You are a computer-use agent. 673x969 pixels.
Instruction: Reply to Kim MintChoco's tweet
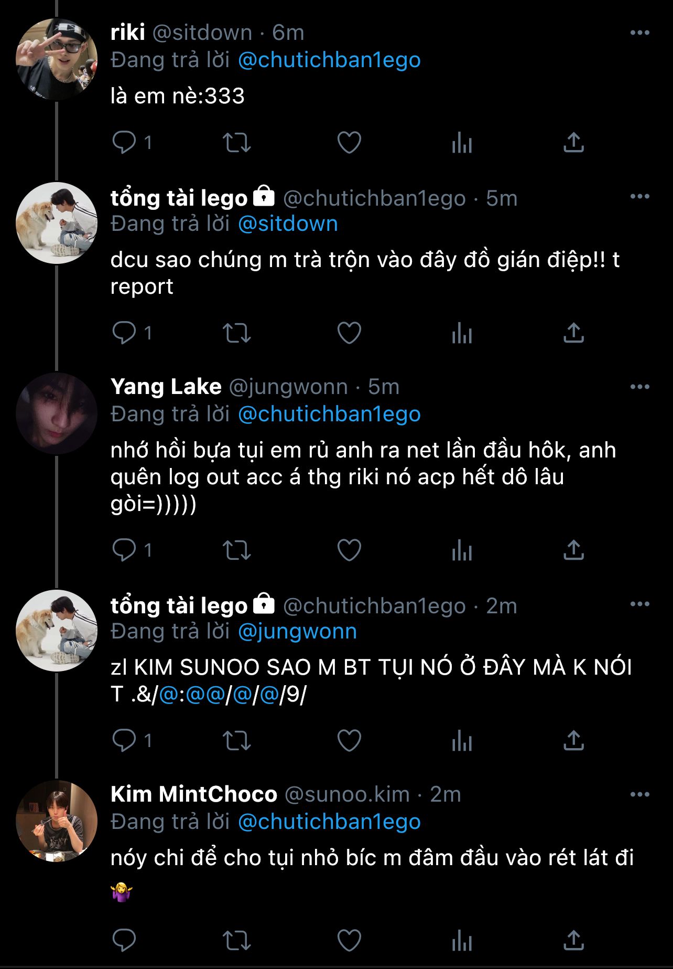[x=125, y=940]
